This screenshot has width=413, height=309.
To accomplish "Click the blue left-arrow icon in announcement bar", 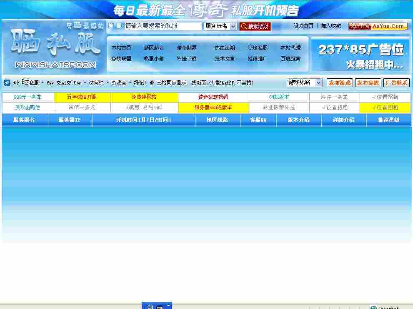I will (6, 83).
